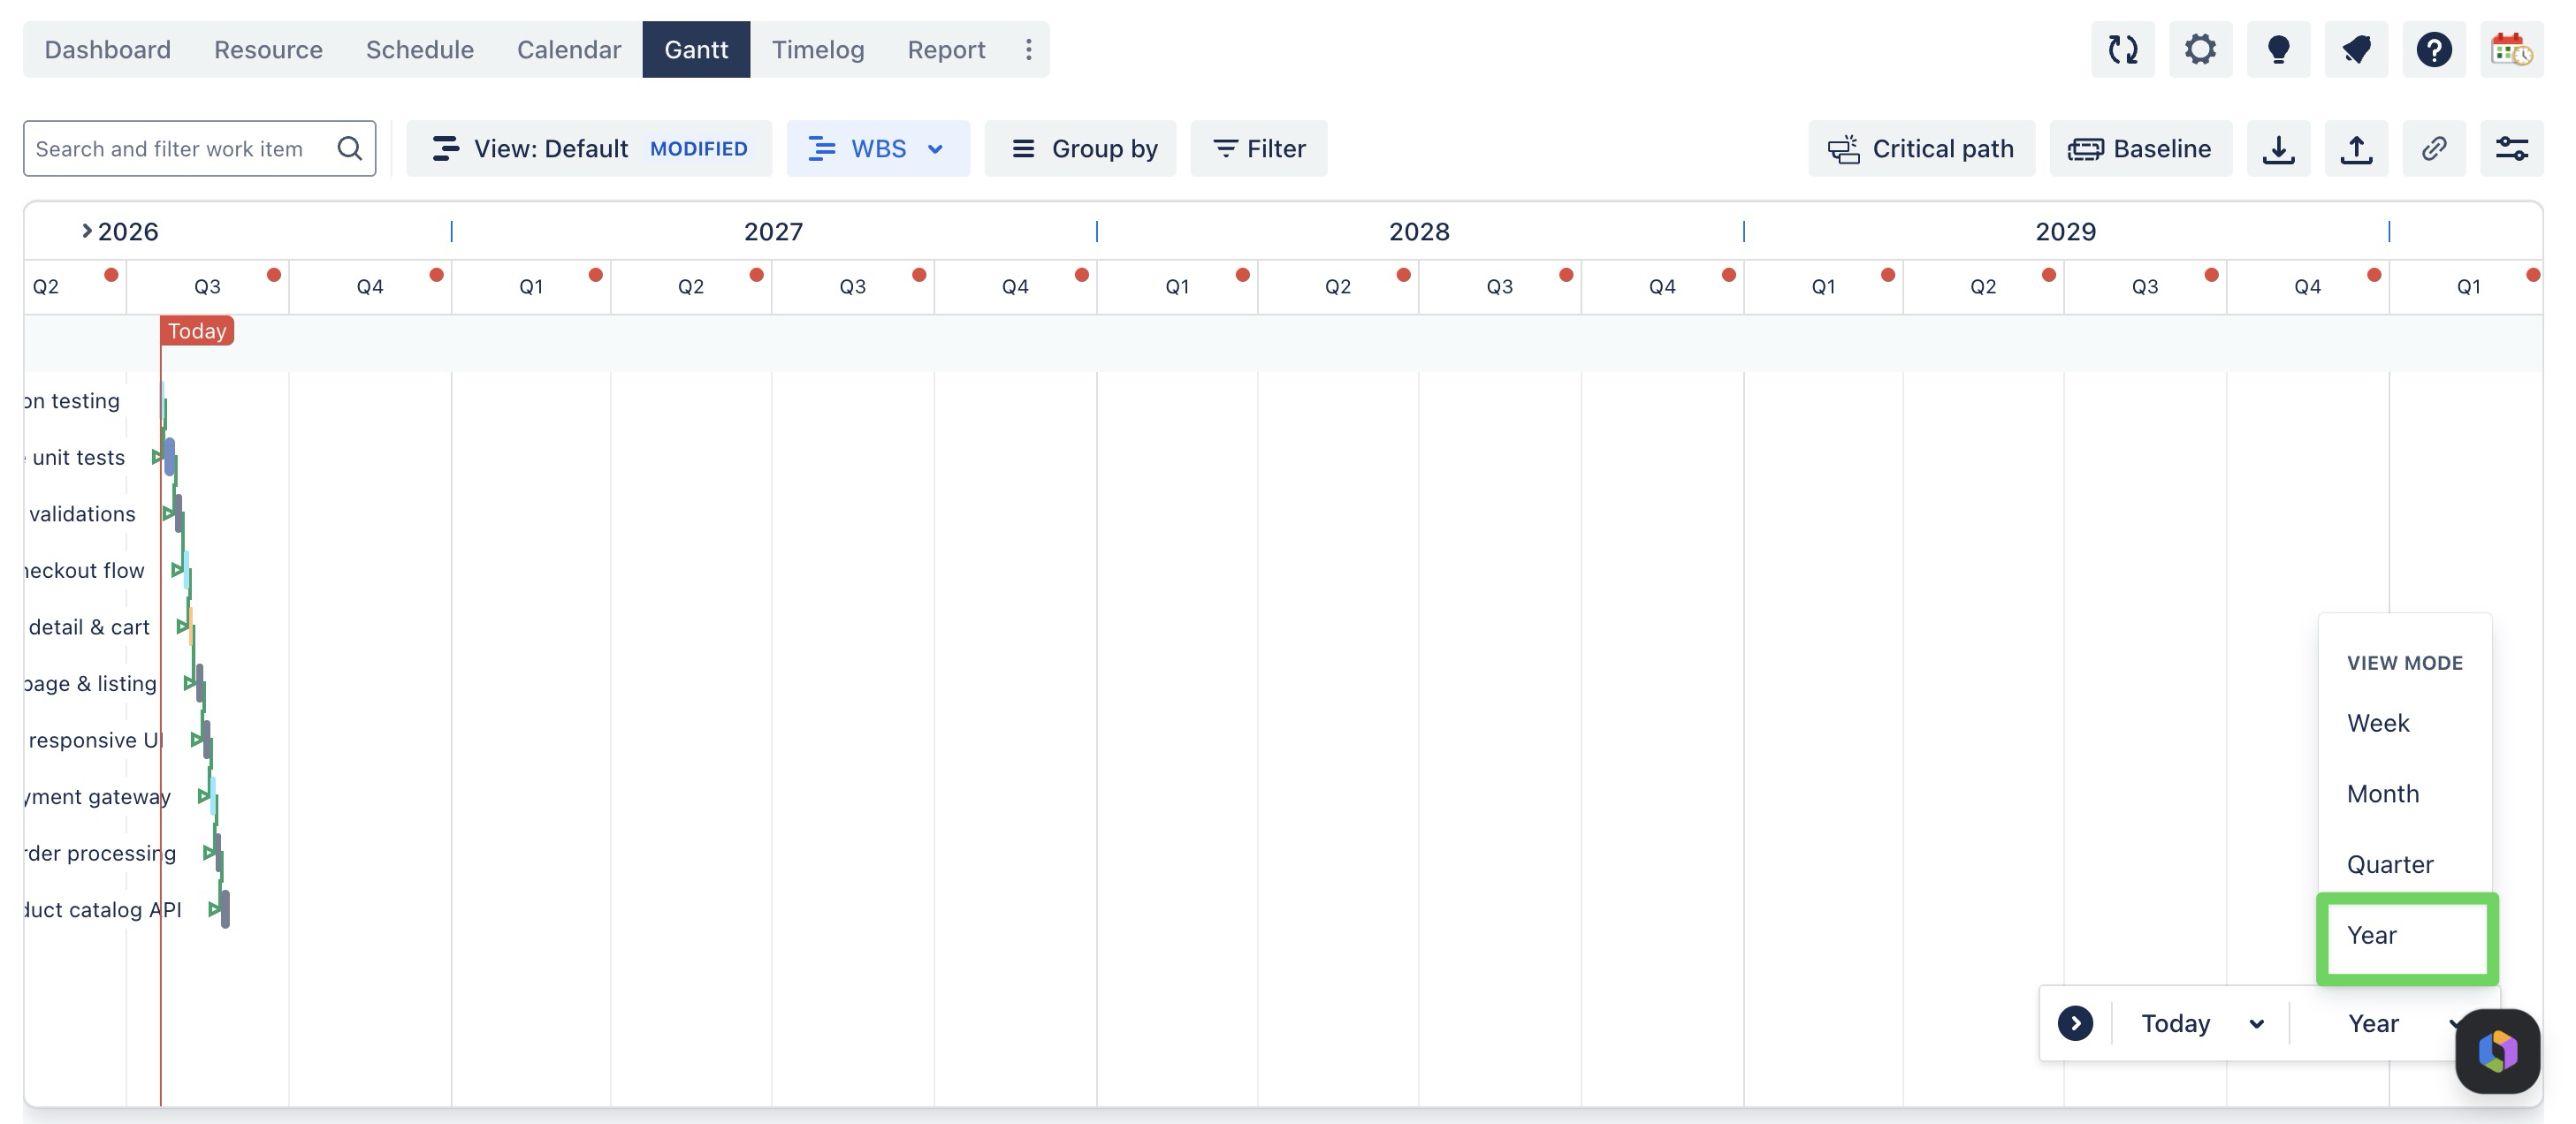Select Week view mode
This screenshot has height=1124, width=2576.
point(2405,722)
